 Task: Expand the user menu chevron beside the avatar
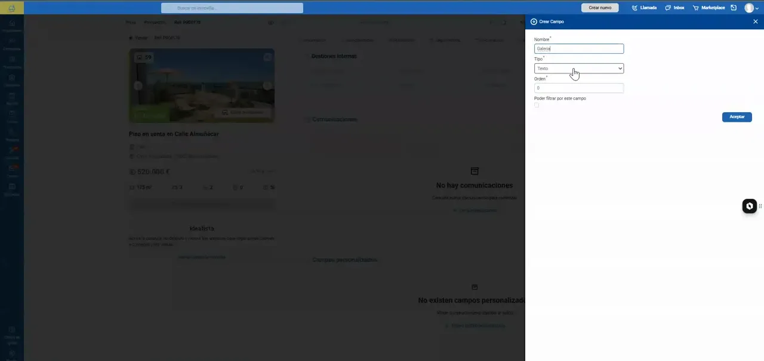click(757, 8)
